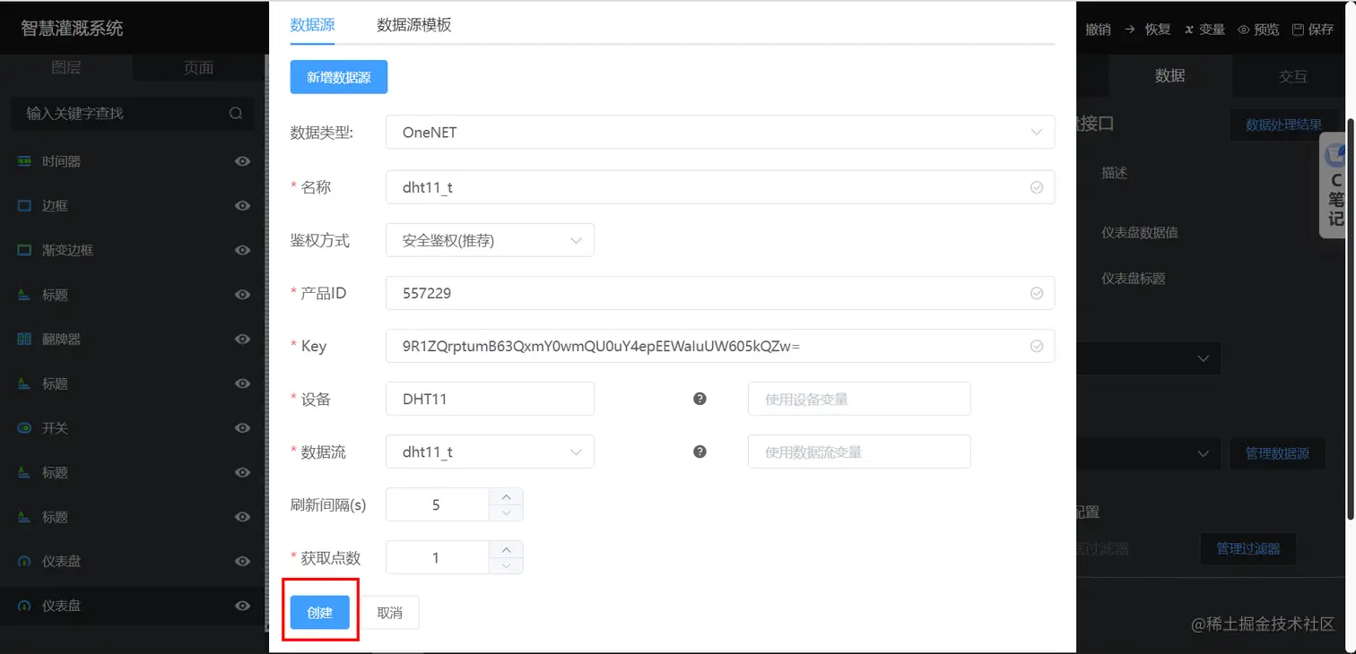The height and width of the screenshot is (654, 1356).
Task: Click the 渐变边框 layer icon
Action: (24, 250)
